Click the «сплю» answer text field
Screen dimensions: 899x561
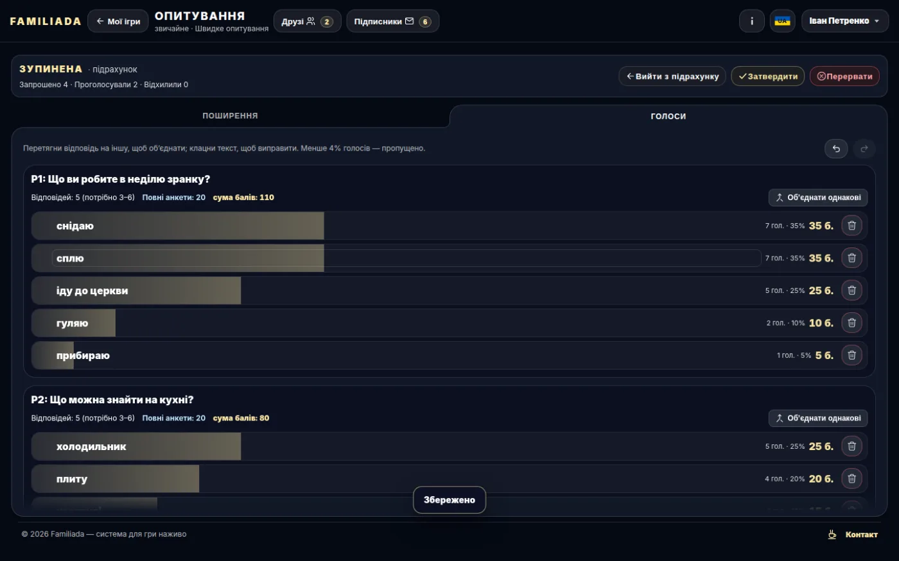pos(406,258)
